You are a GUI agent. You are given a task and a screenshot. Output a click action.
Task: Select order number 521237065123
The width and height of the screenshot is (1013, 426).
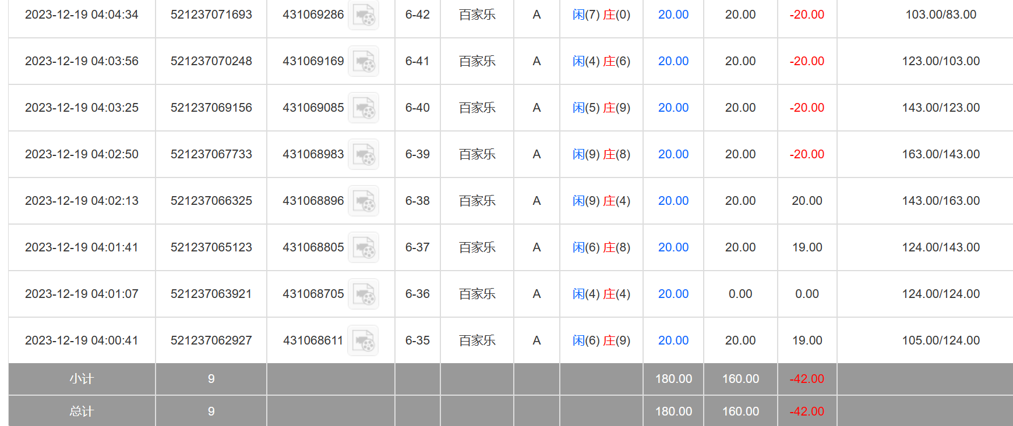click(x=211, y=247)
